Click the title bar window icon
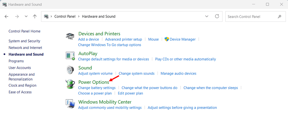The width and height of the screenshot is (288, 131). point(4,4)
